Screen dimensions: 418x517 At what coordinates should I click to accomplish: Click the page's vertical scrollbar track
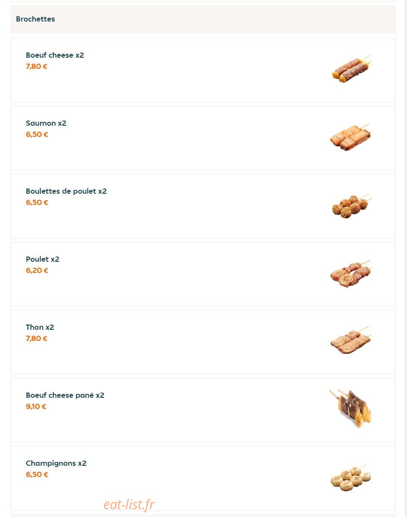(406, 258)
